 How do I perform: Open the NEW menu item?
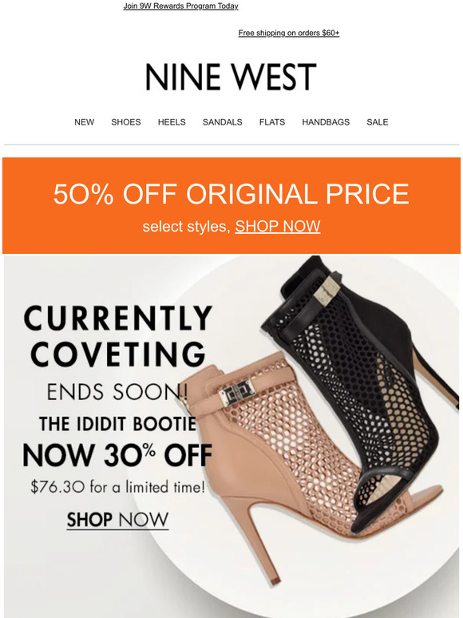coord(85,122)
